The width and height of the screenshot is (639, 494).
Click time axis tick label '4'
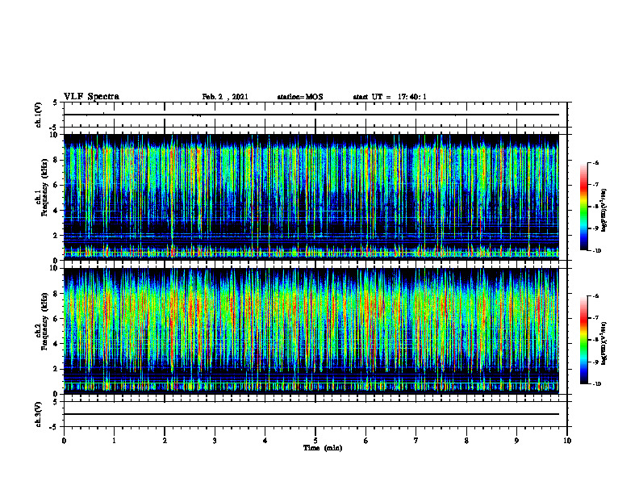pos(265,441)
